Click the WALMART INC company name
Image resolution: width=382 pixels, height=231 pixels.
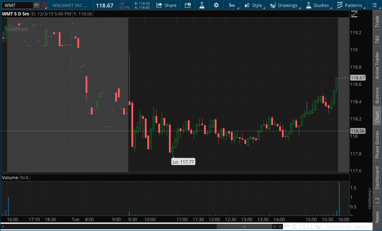pyautogui.click(x=70, y=5)
